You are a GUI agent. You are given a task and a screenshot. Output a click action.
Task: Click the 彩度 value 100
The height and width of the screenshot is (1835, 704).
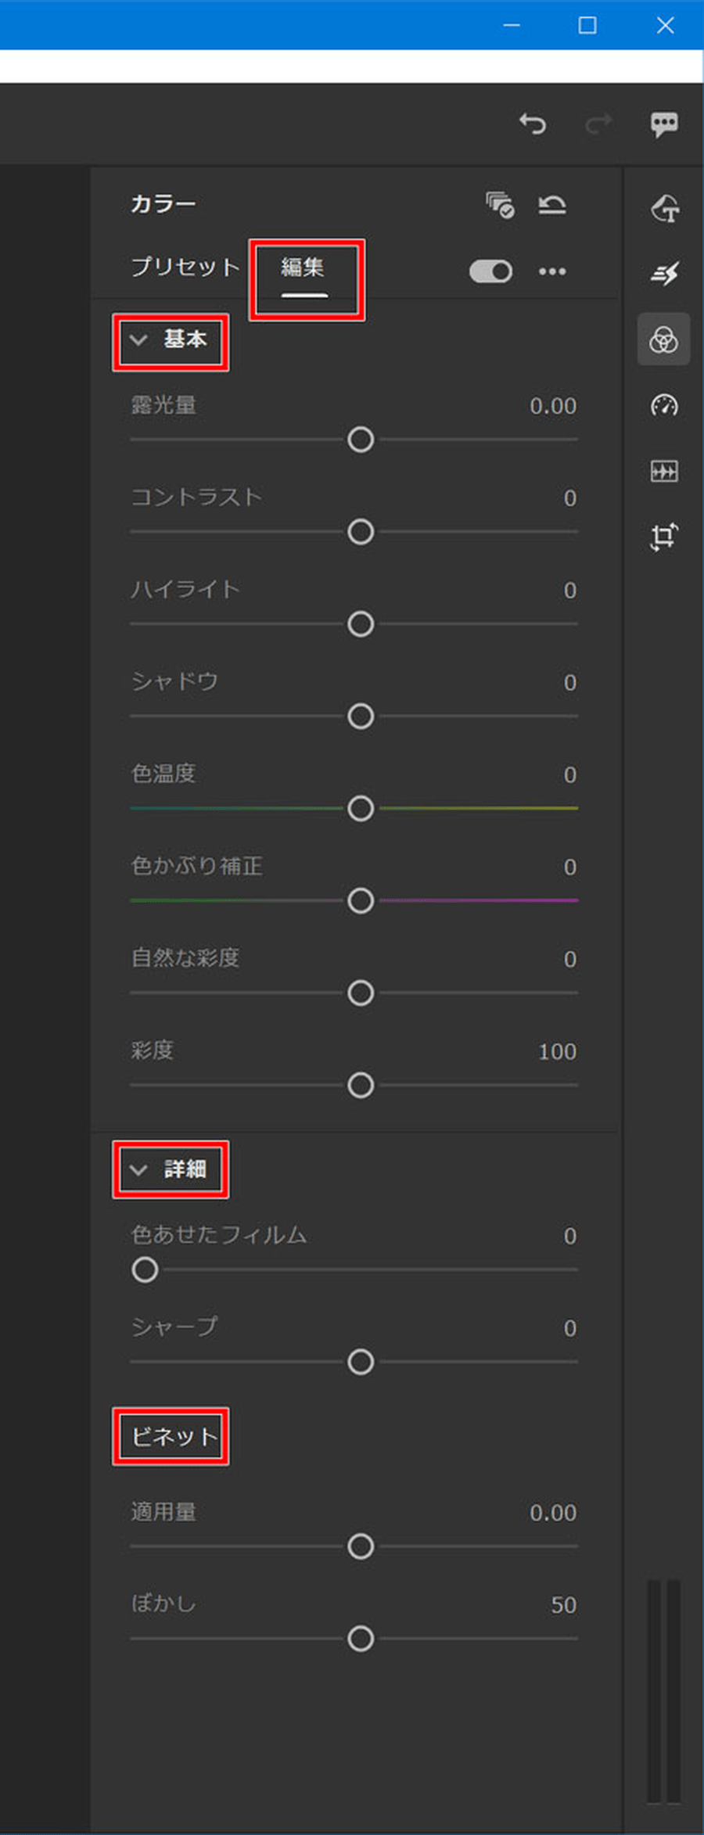[x=557, y=1052]
